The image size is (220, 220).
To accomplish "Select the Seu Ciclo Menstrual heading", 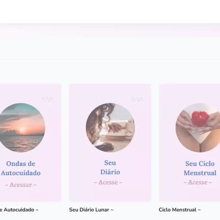I will [200, 168].
